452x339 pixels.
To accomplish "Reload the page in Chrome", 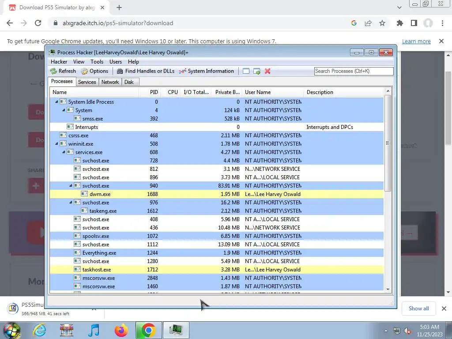I will [x=38, y=23].
